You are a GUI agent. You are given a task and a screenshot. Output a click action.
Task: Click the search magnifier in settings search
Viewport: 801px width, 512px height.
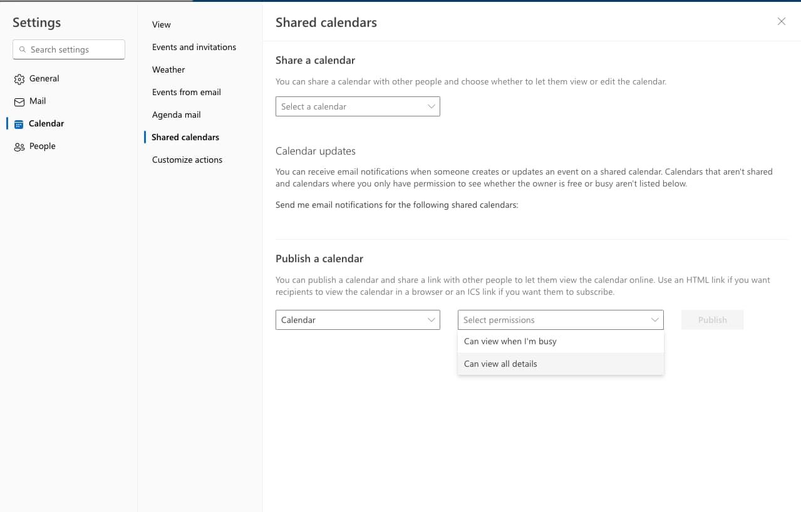coord(23,49)
